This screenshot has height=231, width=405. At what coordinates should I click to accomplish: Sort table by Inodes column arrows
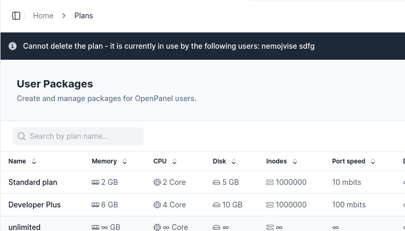pos(294,161)
